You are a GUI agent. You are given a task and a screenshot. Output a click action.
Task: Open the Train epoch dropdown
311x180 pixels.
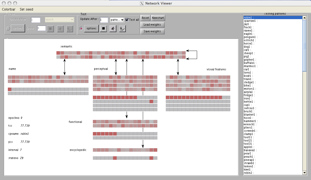[59, 20]
